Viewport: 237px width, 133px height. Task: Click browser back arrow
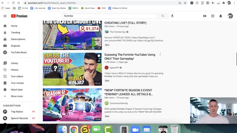pos(3,3)
